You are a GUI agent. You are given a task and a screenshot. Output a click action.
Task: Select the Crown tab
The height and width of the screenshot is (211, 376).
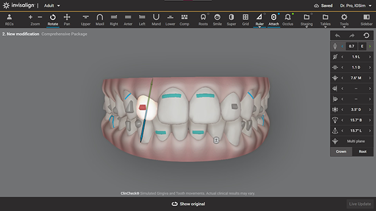341,152
